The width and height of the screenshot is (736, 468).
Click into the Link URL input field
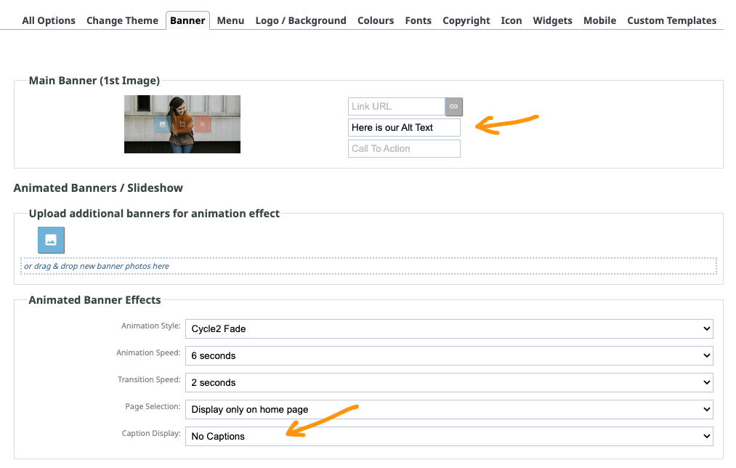397,107
